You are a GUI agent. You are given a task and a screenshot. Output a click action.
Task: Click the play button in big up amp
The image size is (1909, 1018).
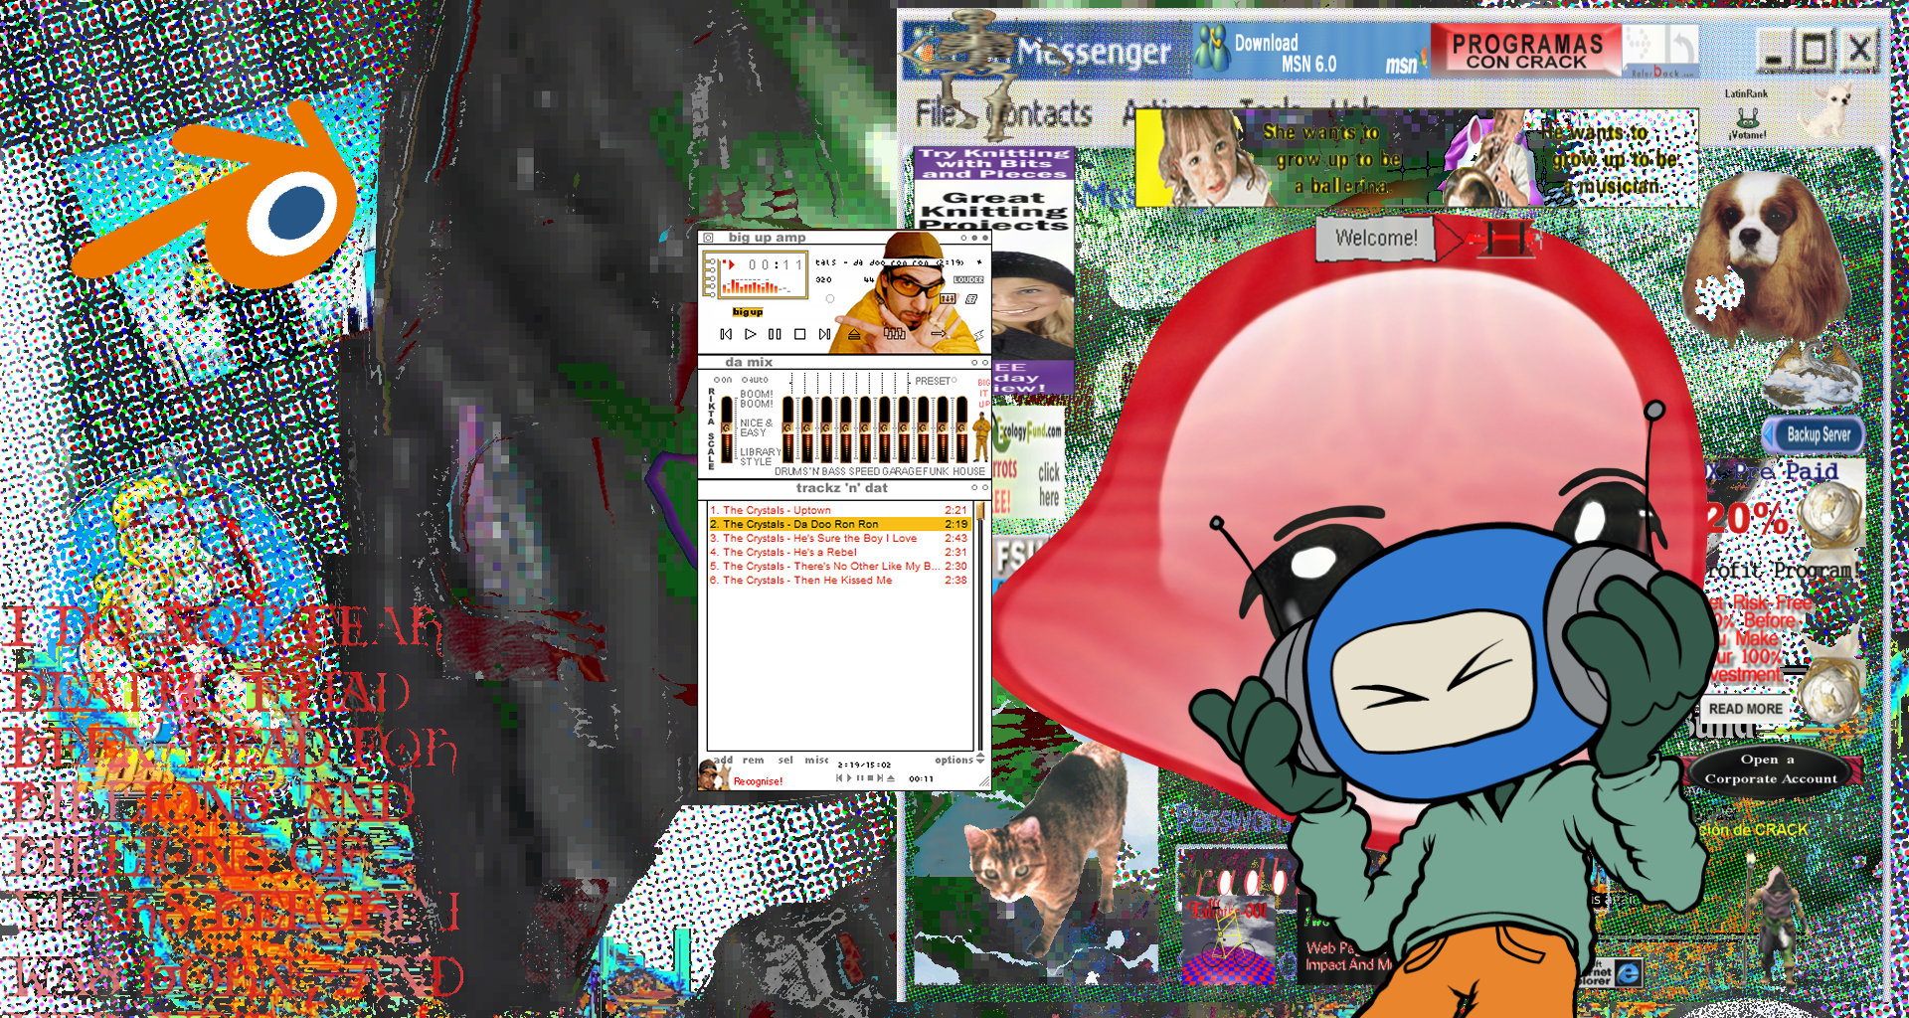(750, 334)
